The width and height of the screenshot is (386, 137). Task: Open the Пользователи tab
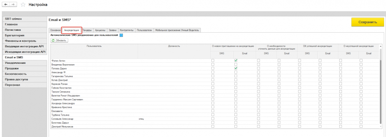pyautogui.click(x=145, y=30)
